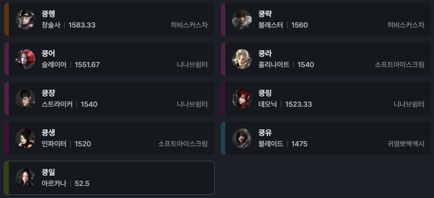Image resolution: width=434 pixels, height=198 pixels.
Task: Click the 니나브쉼터 guild on 쿵링's card
Action: point(409,104)
